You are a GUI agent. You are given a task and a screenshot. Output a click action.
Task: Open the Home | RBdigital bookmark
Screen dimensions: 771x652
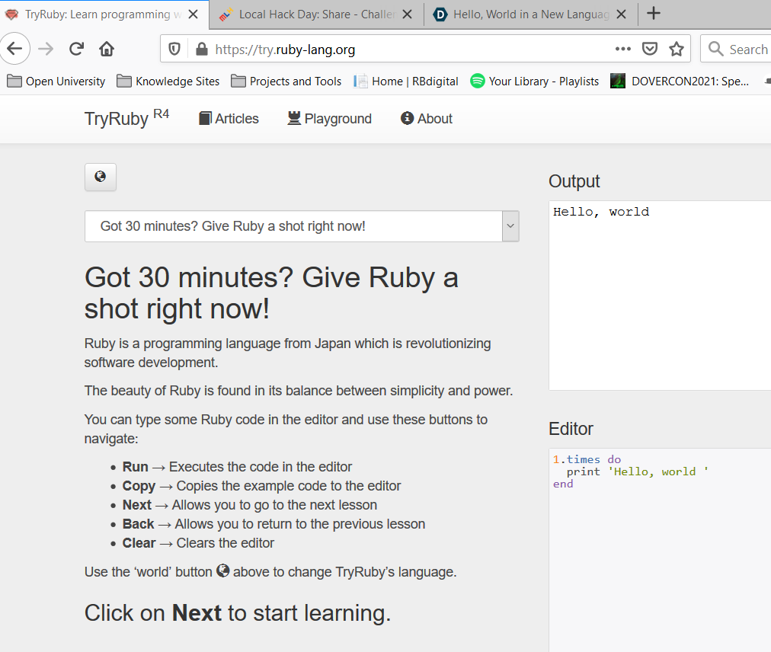pyautogui.click(x=405, y=81)
